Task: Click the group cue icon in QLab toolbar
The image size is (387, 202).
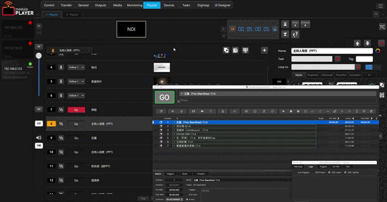Action: 161,111
